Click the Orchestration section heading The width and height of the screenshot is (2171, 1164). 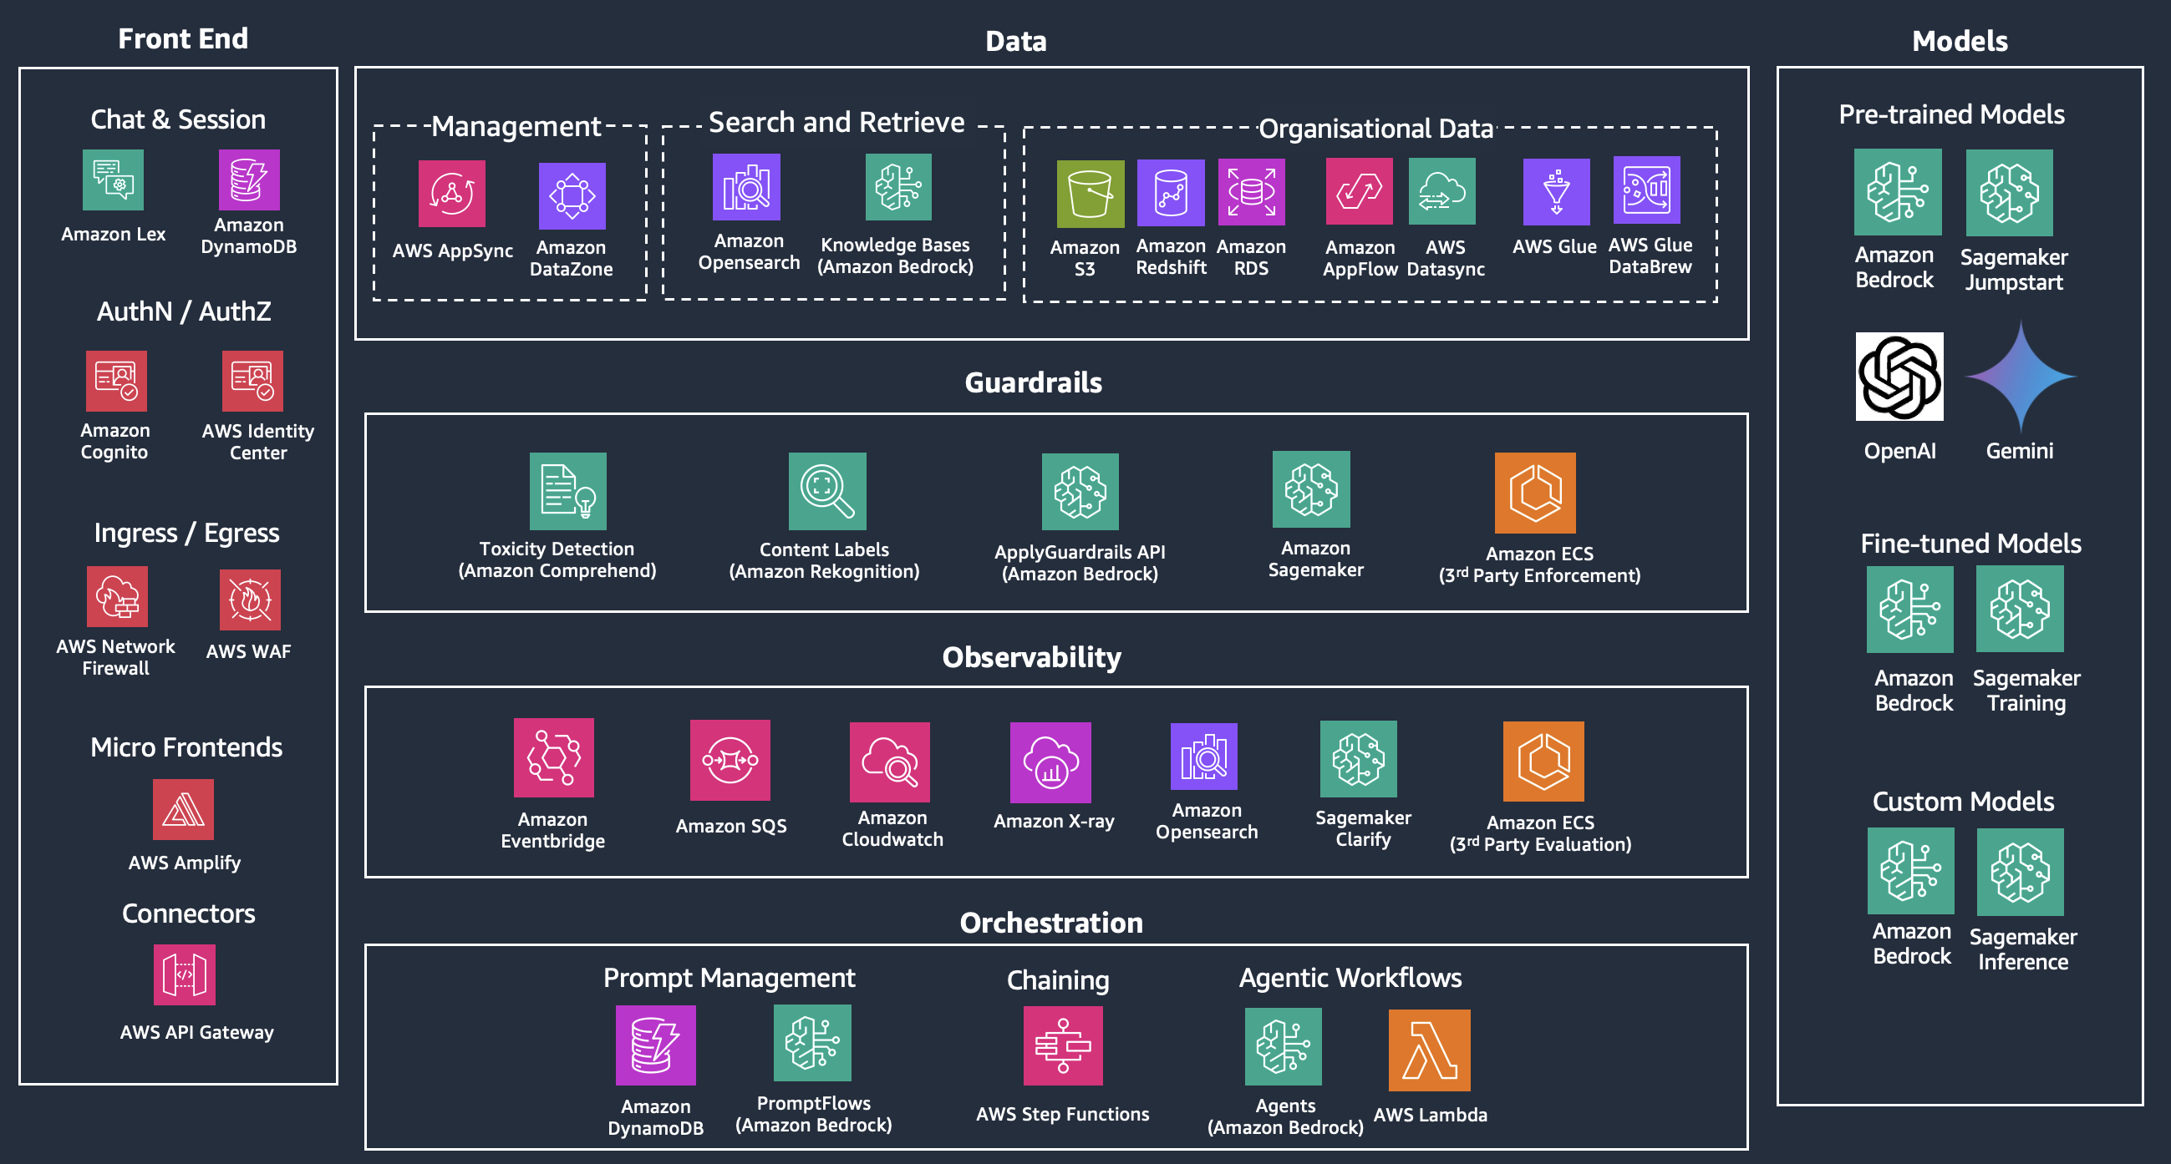pyautogui.click(x=1051, y=923)
